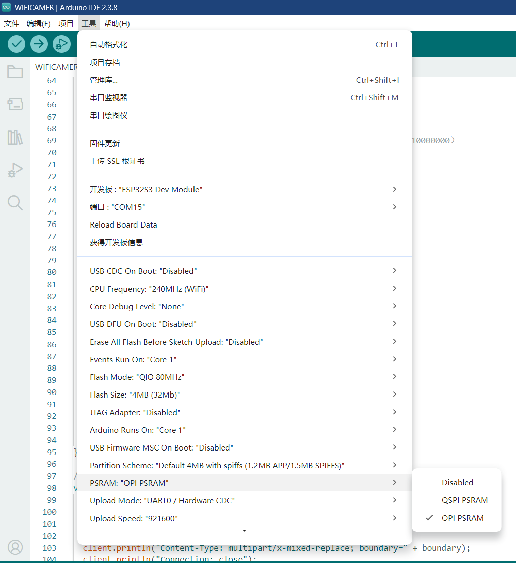Open the Boards Manager sidebar icon

15,104
